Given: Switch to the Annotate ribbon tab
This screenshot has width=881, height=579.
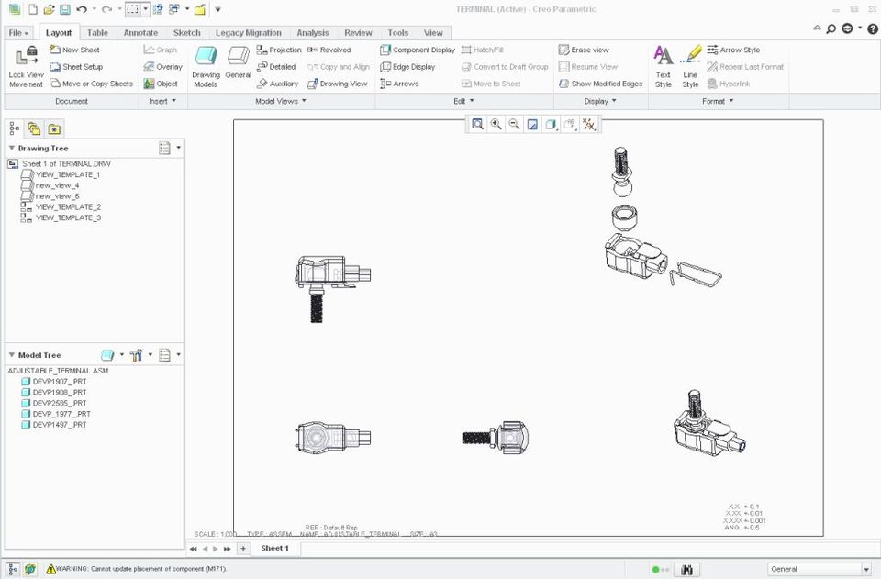Looking at the screenshot, I should coord(140,32).
